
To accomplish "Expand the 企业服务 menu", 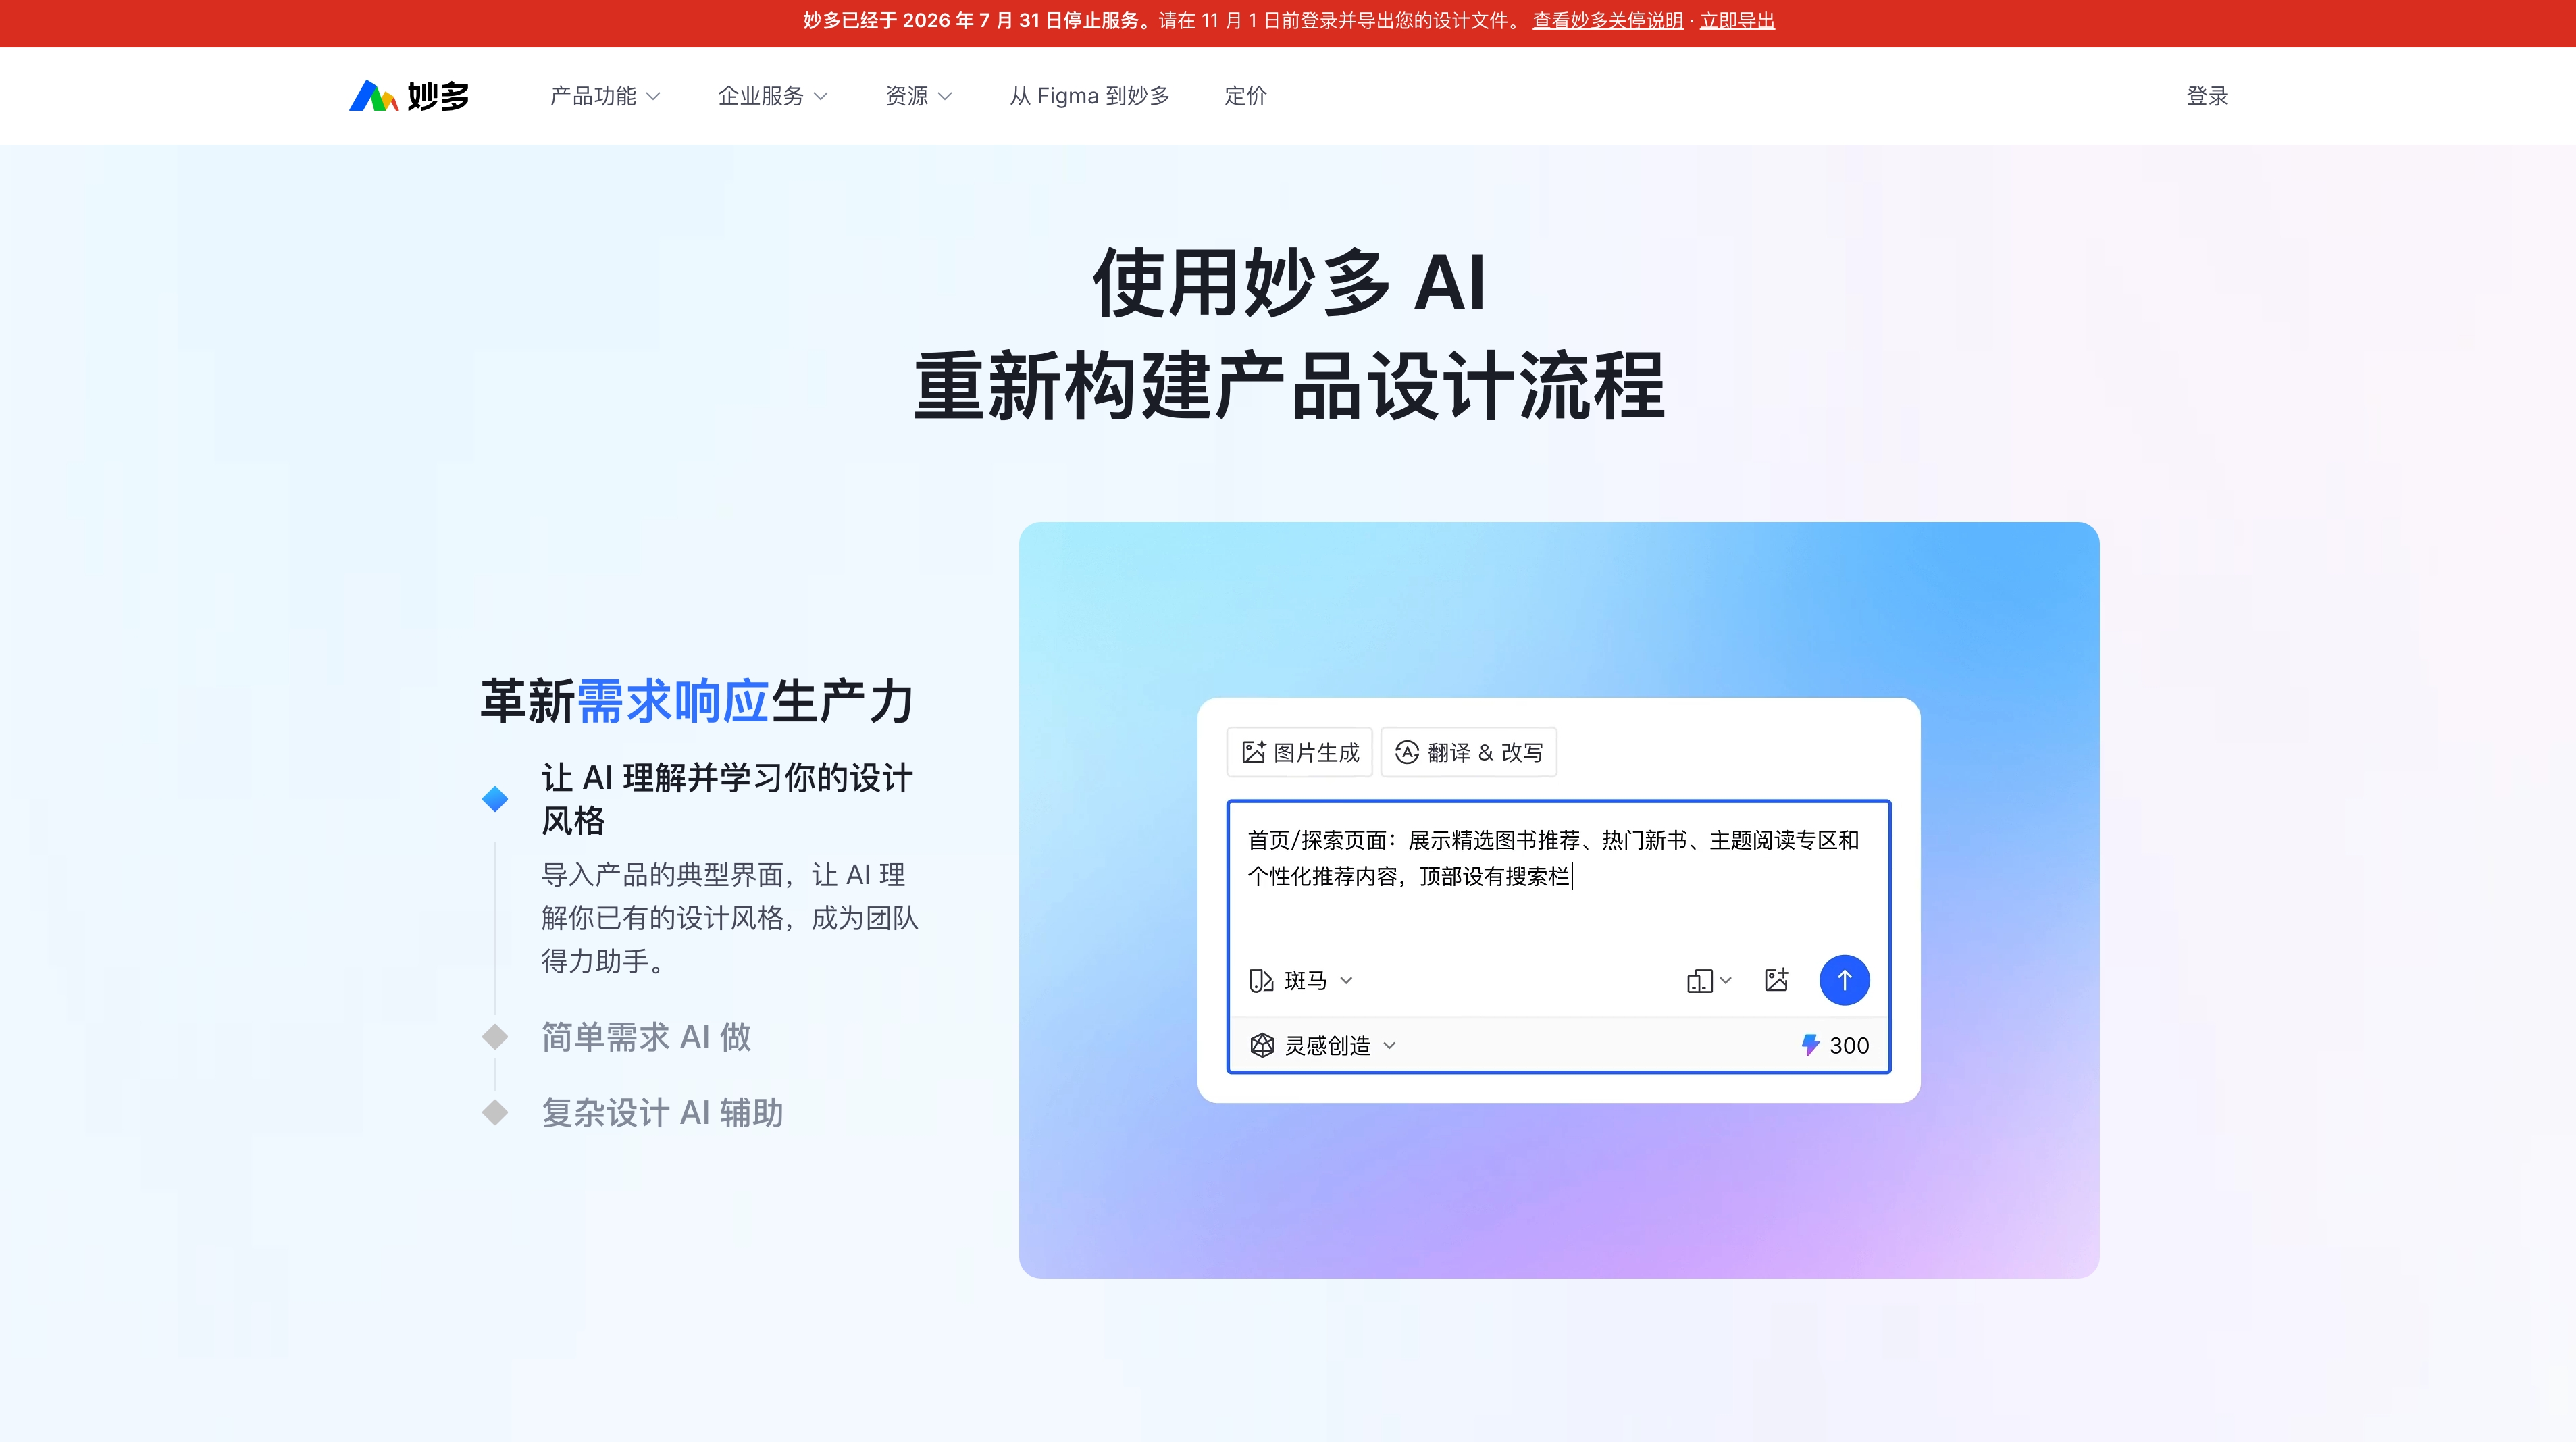I will coord(772,96).
